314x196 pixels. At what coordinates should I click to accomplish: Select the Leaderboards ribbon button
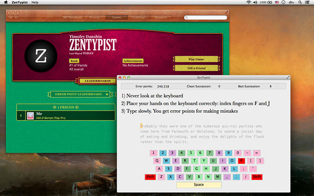point(98,81)
